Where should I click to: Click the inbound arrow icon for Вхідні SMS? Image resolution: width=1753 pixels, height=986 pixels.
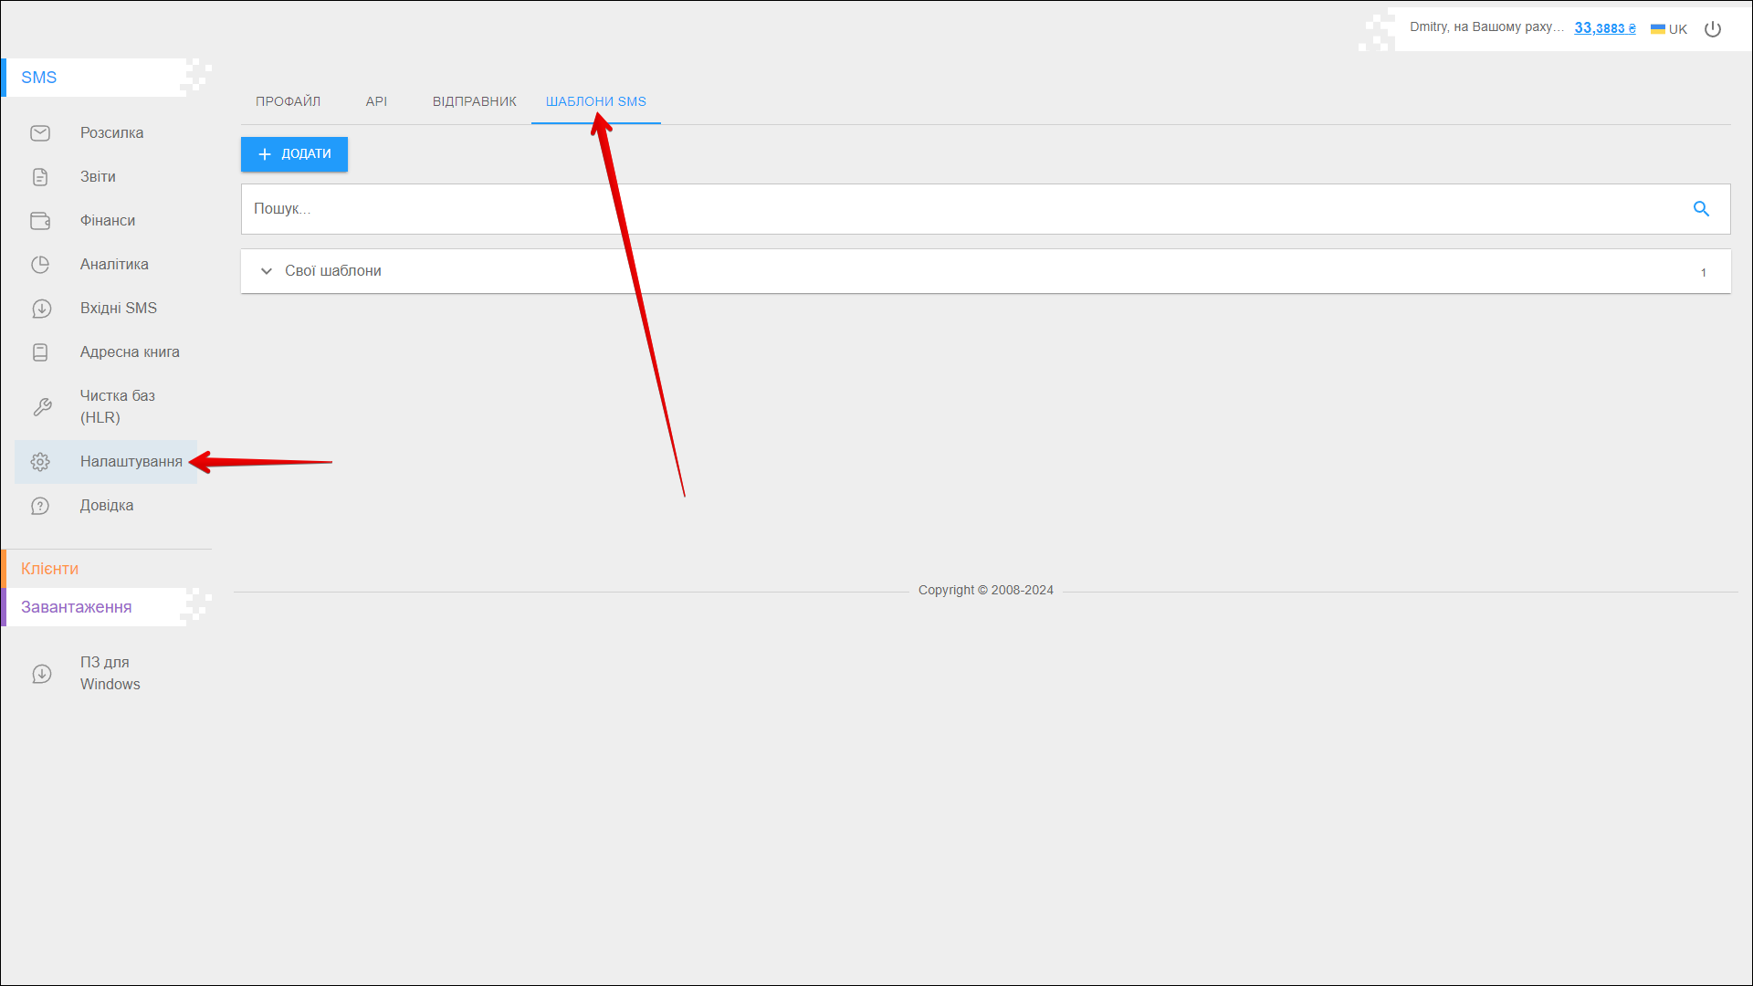(41, 309)
